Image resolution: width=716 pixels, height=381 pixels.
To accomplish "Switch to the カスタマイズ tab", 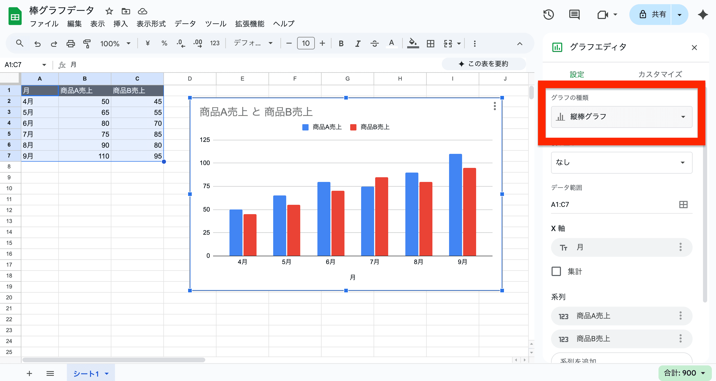I will coord(660,74).
